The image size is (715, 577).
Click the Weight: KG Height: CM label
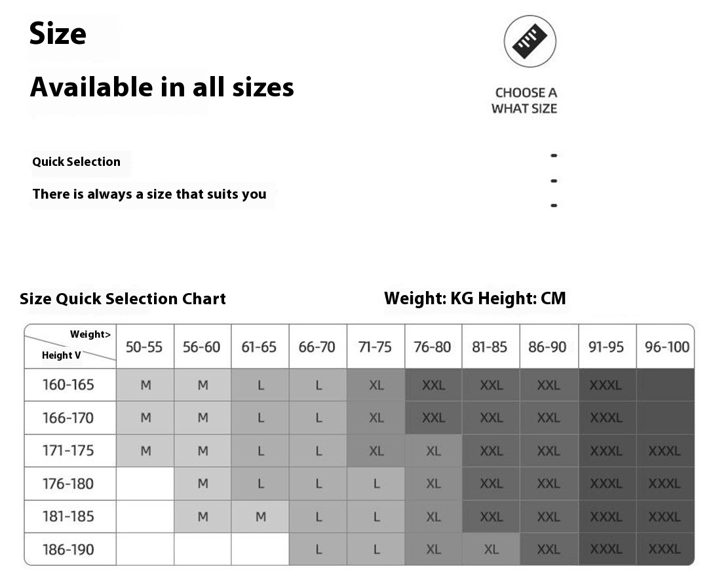pos(475,298)
